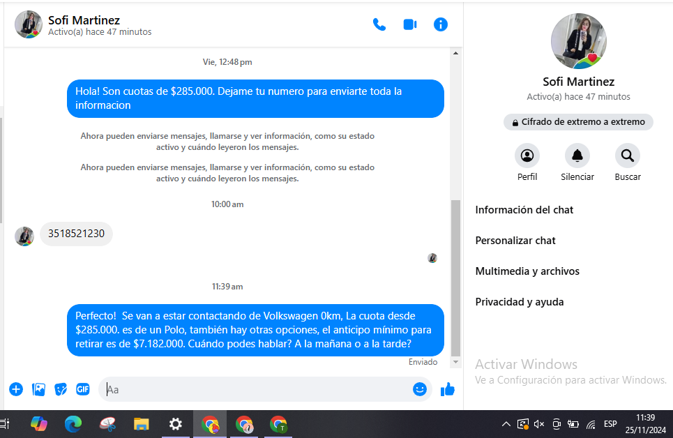The width and height of the screenshot is (673, 438).
Task: Attach a photo with the image icon
Action: click(38, 389)
